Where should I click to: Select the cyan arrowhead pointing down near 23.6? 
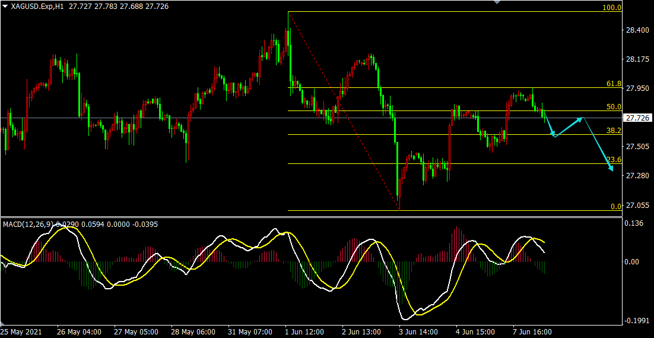point(612,170)
